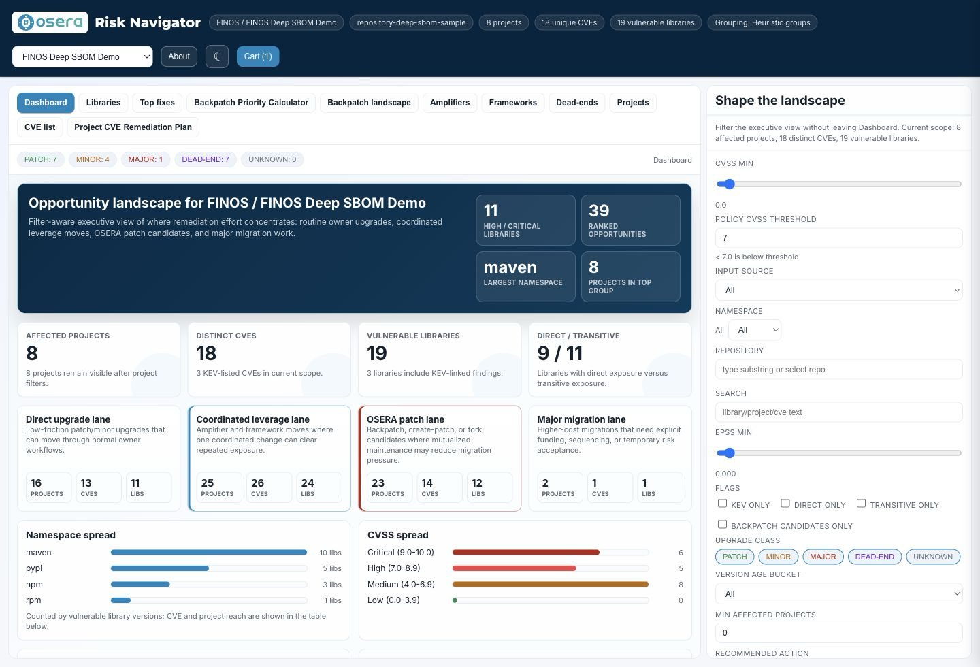Screen dimensions: 980x667
Task: Toggle the UNKNOWN upgrade class filter
Action: (x=933, y=557)
